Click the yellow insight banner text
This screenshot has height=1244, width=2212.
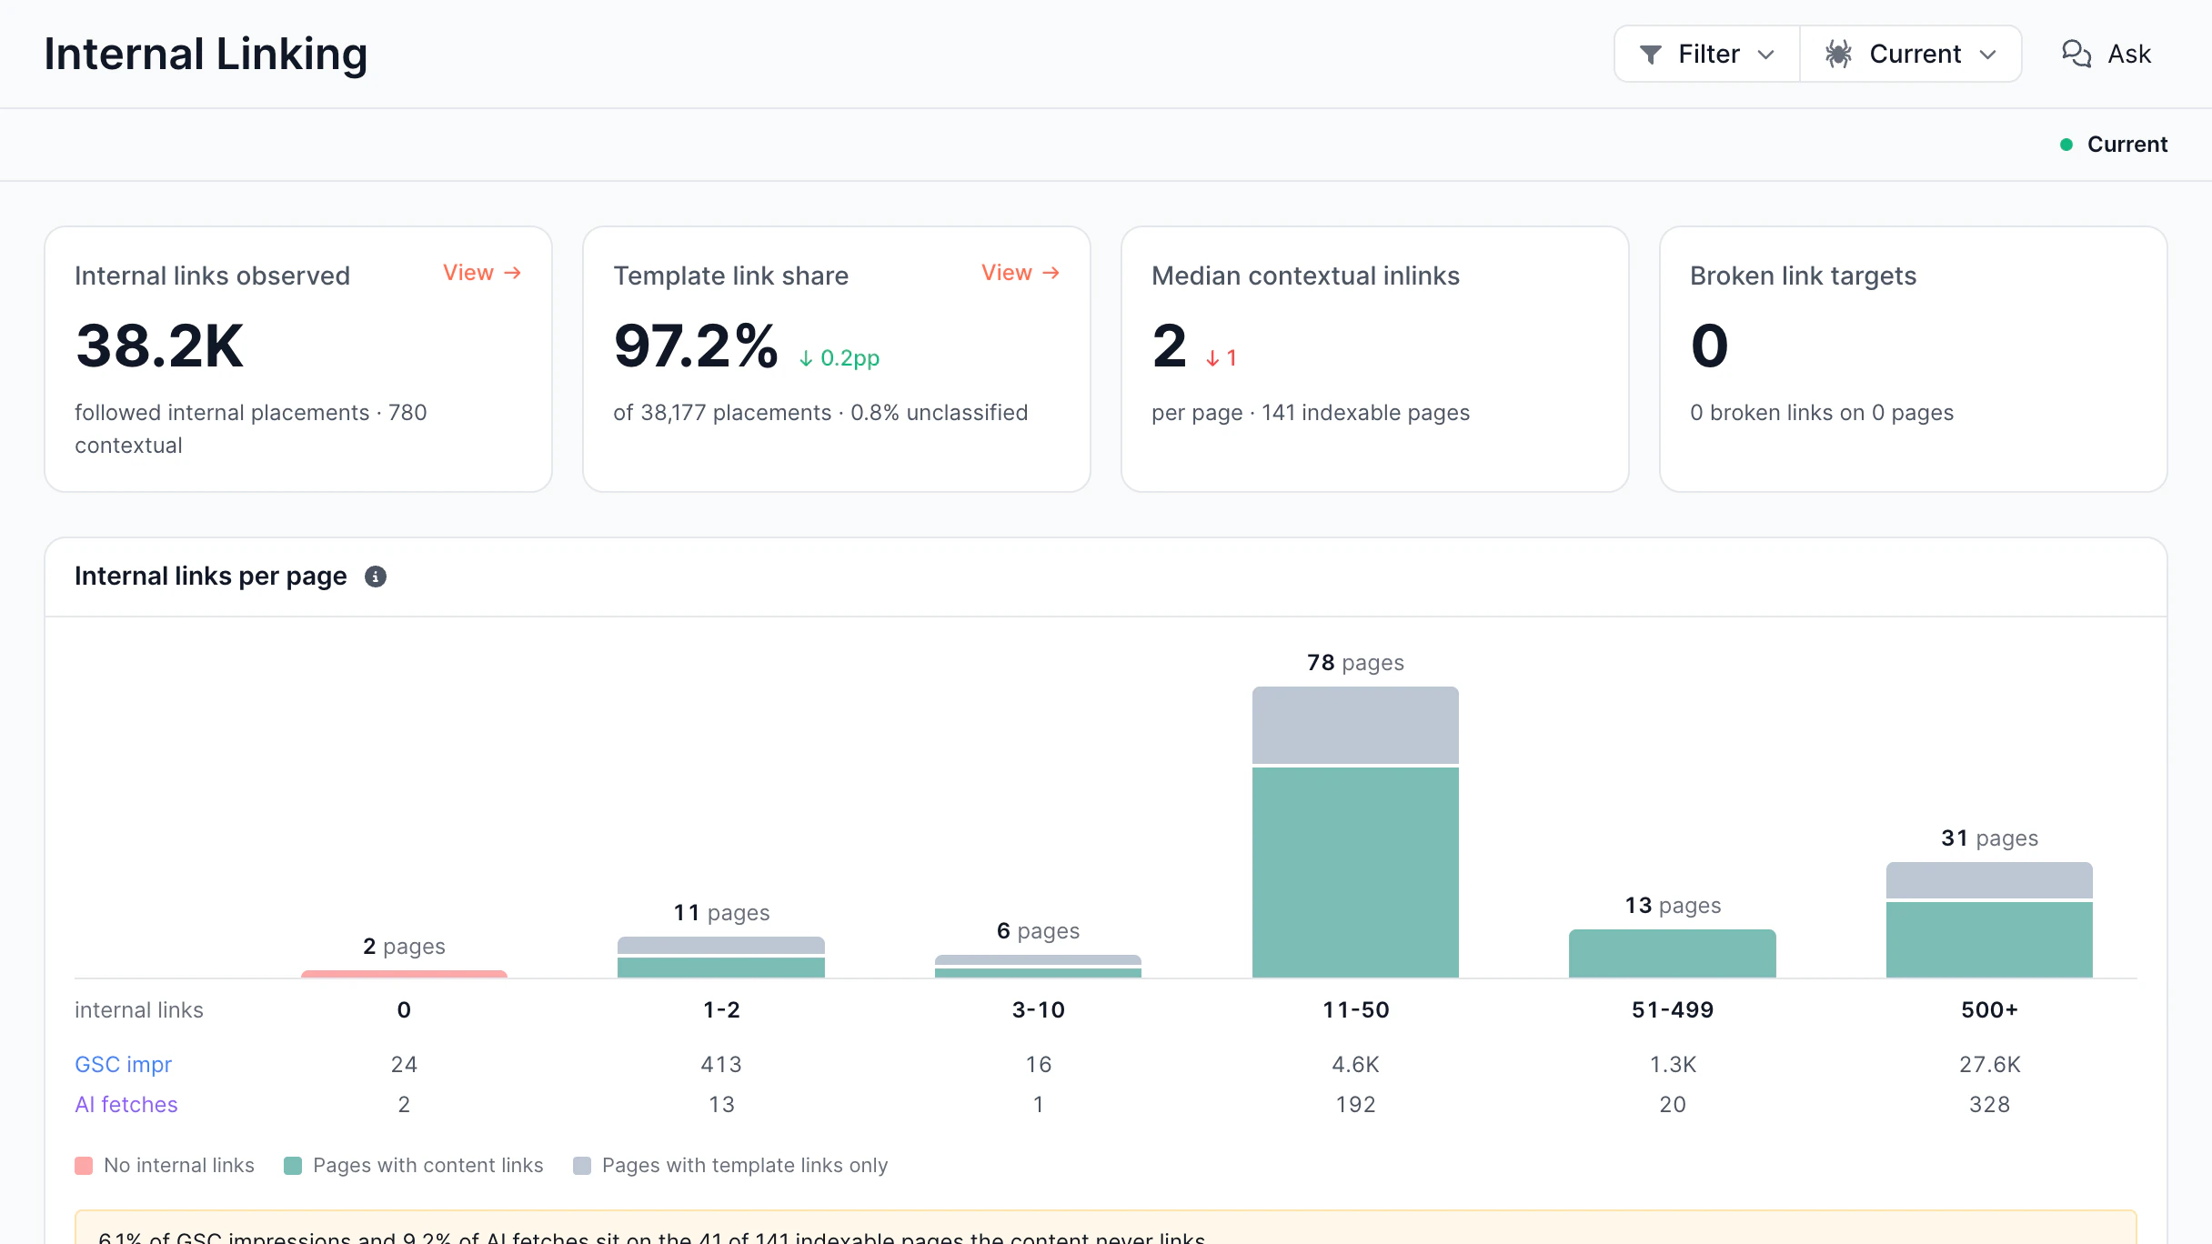[x=651, y=1237]
